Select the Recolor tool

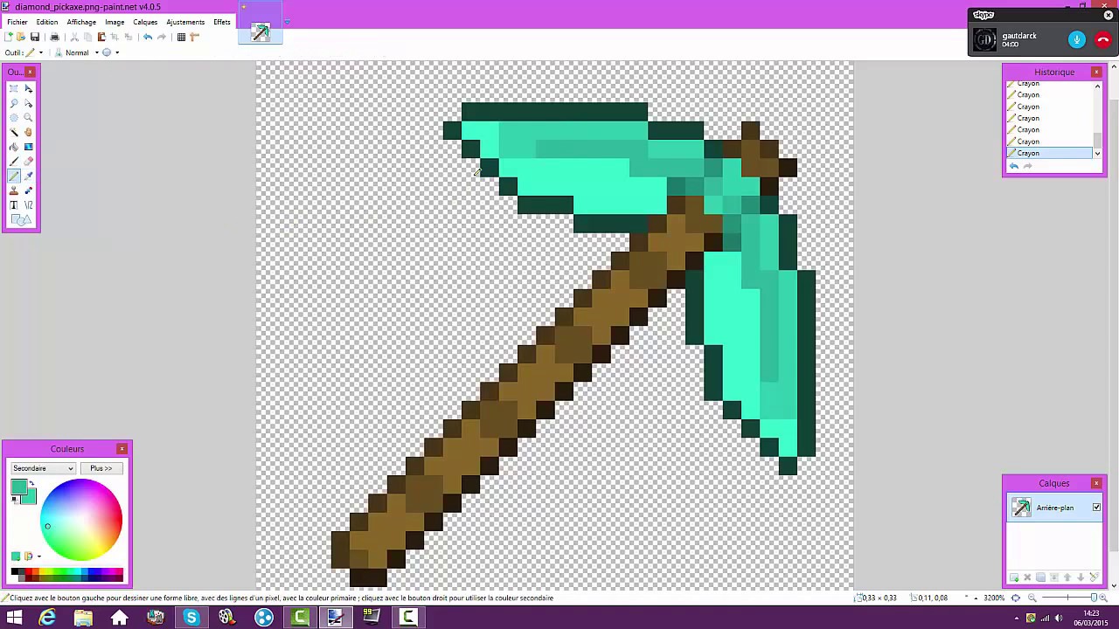tap(28, 190)
